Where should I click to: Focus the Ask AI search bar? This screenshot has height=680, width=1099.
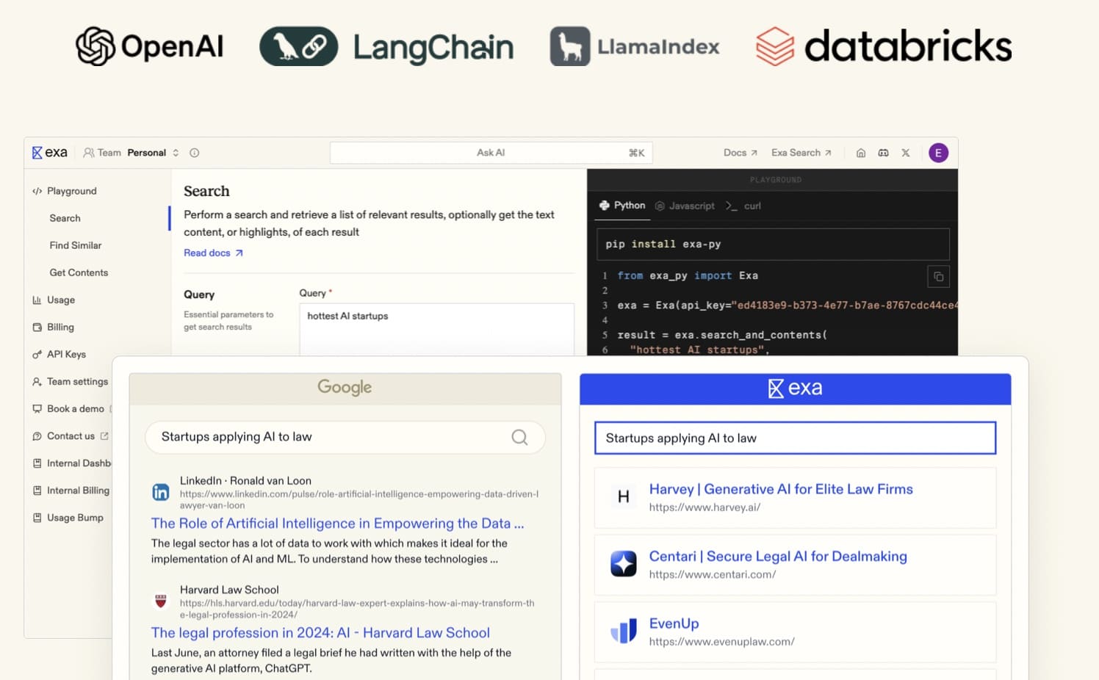[x=491, y=153]
